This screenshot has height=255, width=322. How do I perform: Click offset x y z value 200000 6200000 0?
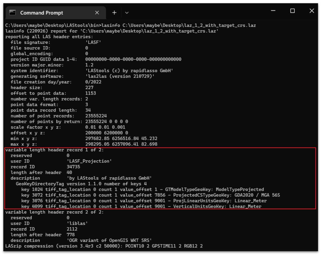pos(107,133)
